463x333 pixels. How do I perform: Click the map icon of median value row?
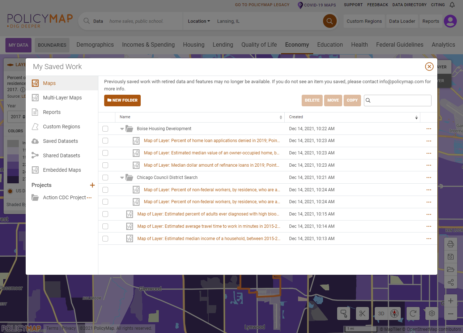136,153
